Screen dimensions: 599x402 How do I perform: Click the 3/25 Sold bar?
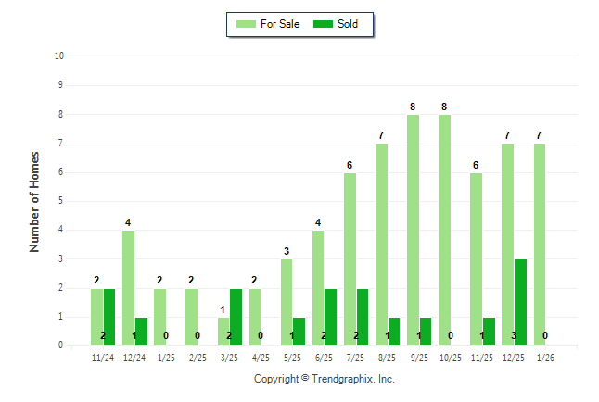click(x=236, y=317)
